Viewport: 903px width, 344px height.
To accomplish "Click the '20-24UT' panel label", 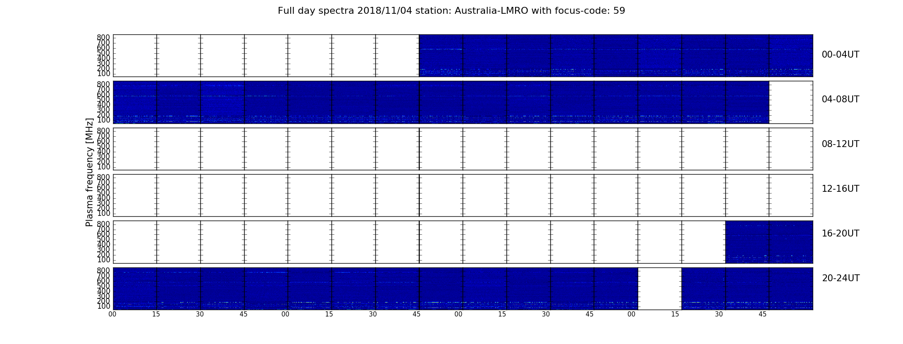I will (x=841, y=278).
